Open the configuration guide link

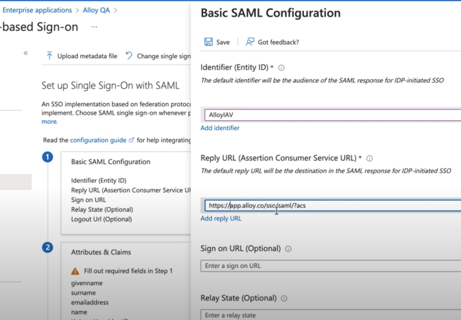pos(98,140)
